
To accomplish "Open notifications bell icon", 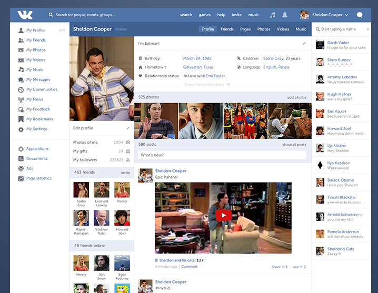I will [285, 15].
